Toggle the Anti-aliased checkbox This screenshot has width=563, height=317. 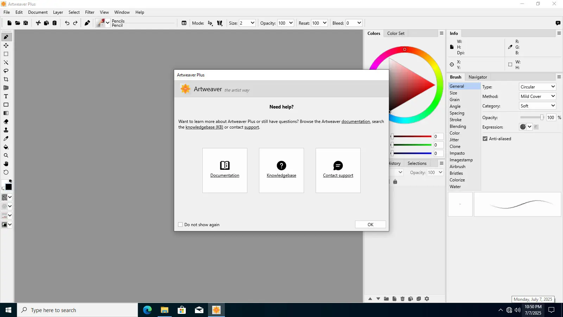tap(485, 139)
